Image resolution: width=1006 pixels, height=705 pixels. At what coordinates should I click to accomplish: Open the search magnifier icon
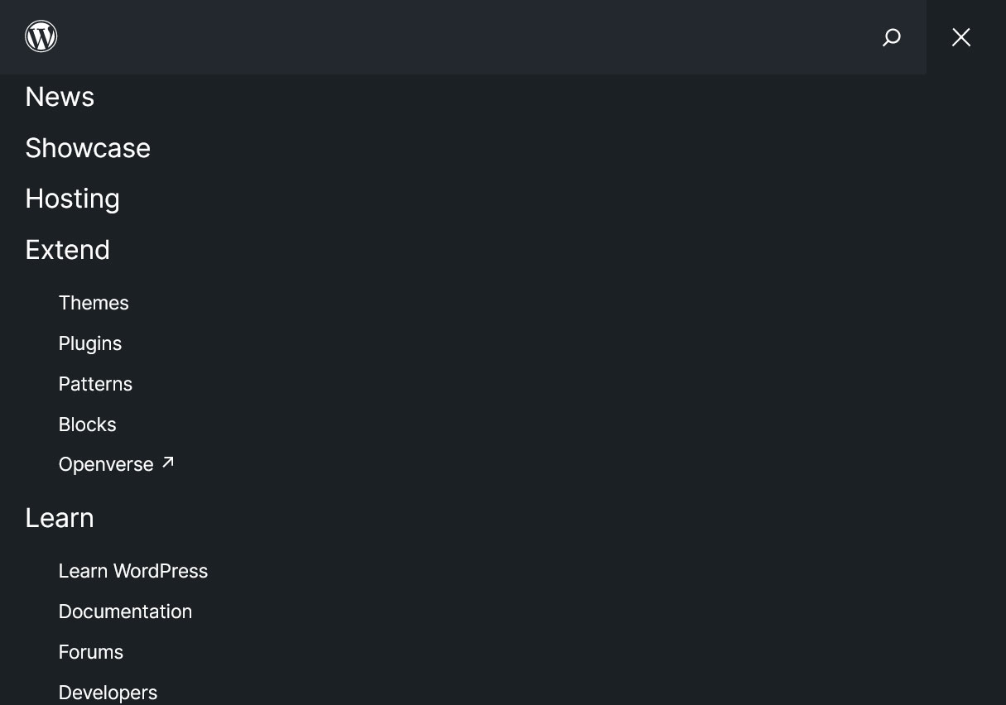click(x=892, y=37)
